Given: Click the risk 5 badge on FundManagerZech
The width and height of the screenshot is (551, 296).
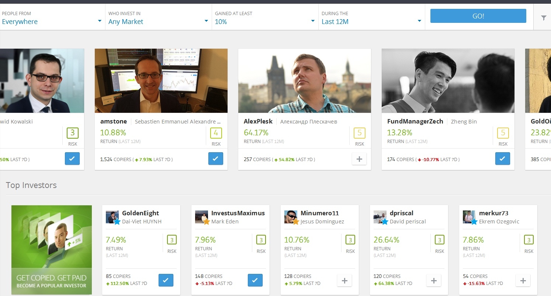Looking at the screenshot, I should pos(503,133).
